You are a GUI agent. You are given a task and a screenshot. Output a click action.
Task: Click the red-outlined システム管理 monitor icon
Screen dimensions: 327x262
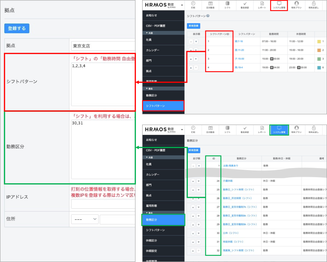[279, 4]
